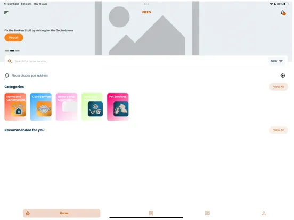Tap the iNEED logo title
The height and width of the screenshot is (220, 294).
click(146, 12)
